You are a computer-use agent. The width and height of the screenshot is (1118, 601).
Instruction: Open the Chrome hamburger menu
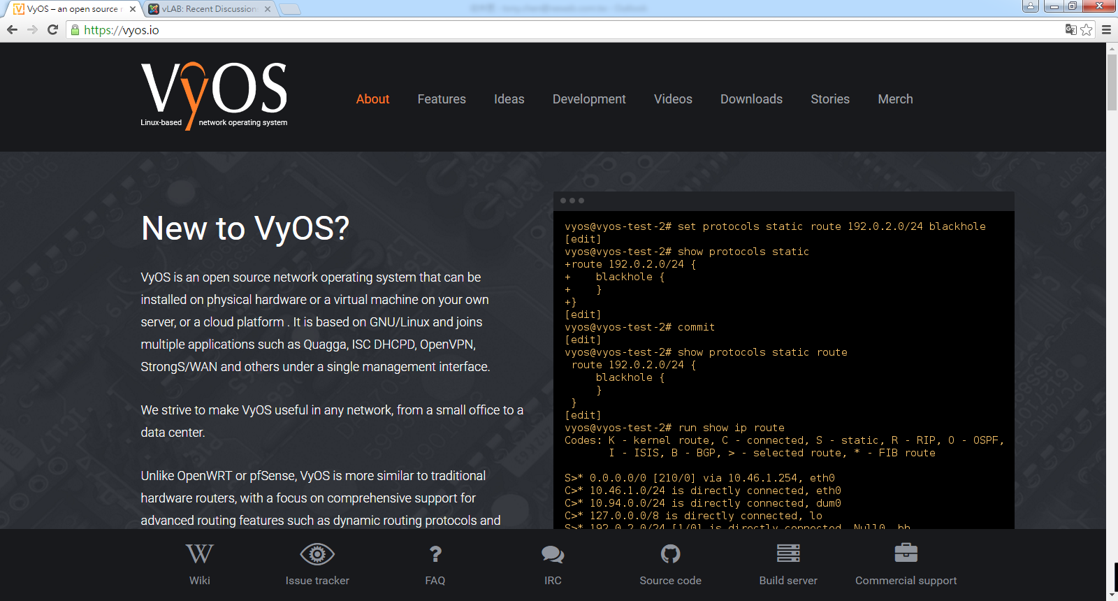tap(1106, 30)
